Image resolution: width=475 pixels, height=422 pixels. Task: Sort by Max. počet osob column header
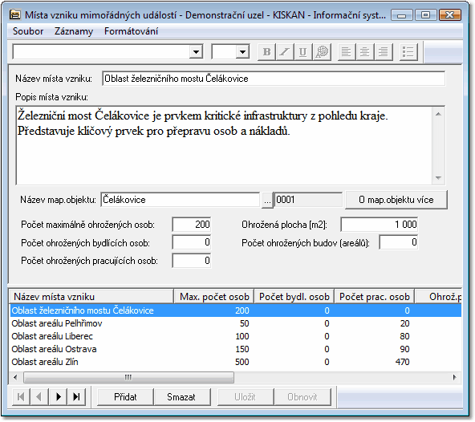coord(214,297)
